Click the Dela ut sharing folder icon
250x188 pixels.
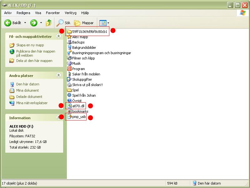tap(12, 61)
